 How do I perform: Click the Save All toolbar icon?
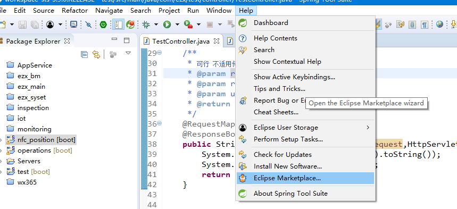[x=35, y=25]
